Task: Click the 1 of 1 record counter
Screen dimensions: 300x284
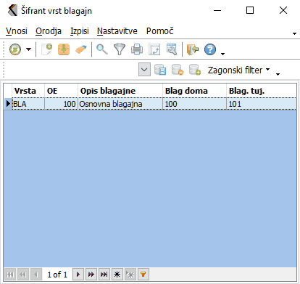Action: (57, 275)
